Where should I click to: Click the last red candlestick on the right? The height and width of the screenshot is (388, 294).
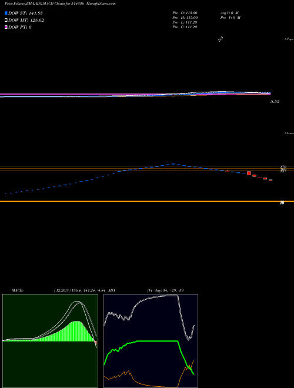270,180
